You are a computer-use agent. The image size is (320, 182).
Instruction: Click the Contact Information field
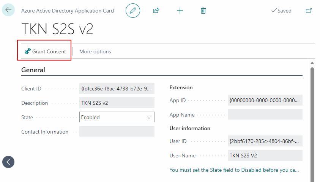tap(117, 132)
